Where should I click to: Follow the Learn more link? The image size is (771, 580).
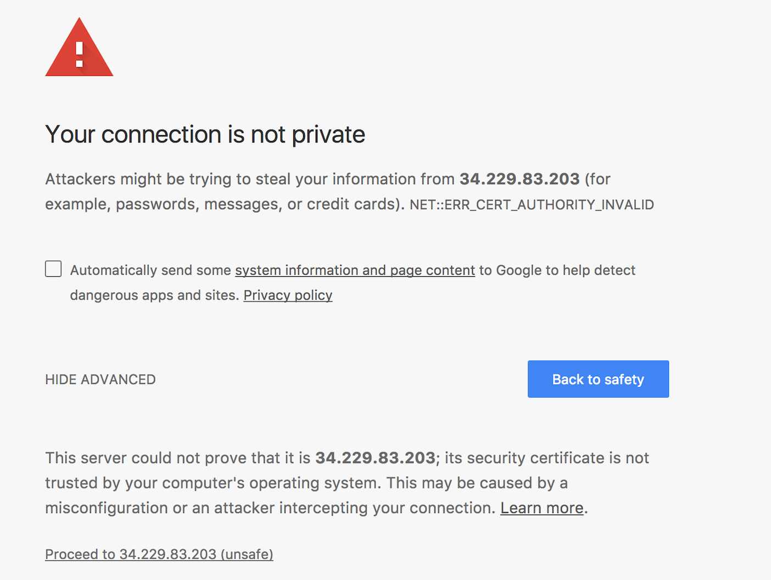[541, 508]
